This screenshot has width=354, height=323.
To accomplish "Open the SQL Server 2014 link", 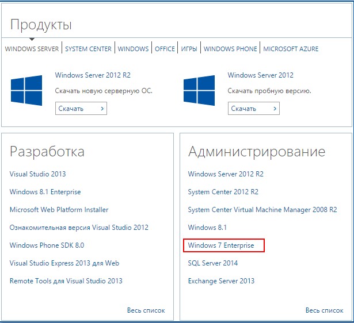I will tap(213, 263).
